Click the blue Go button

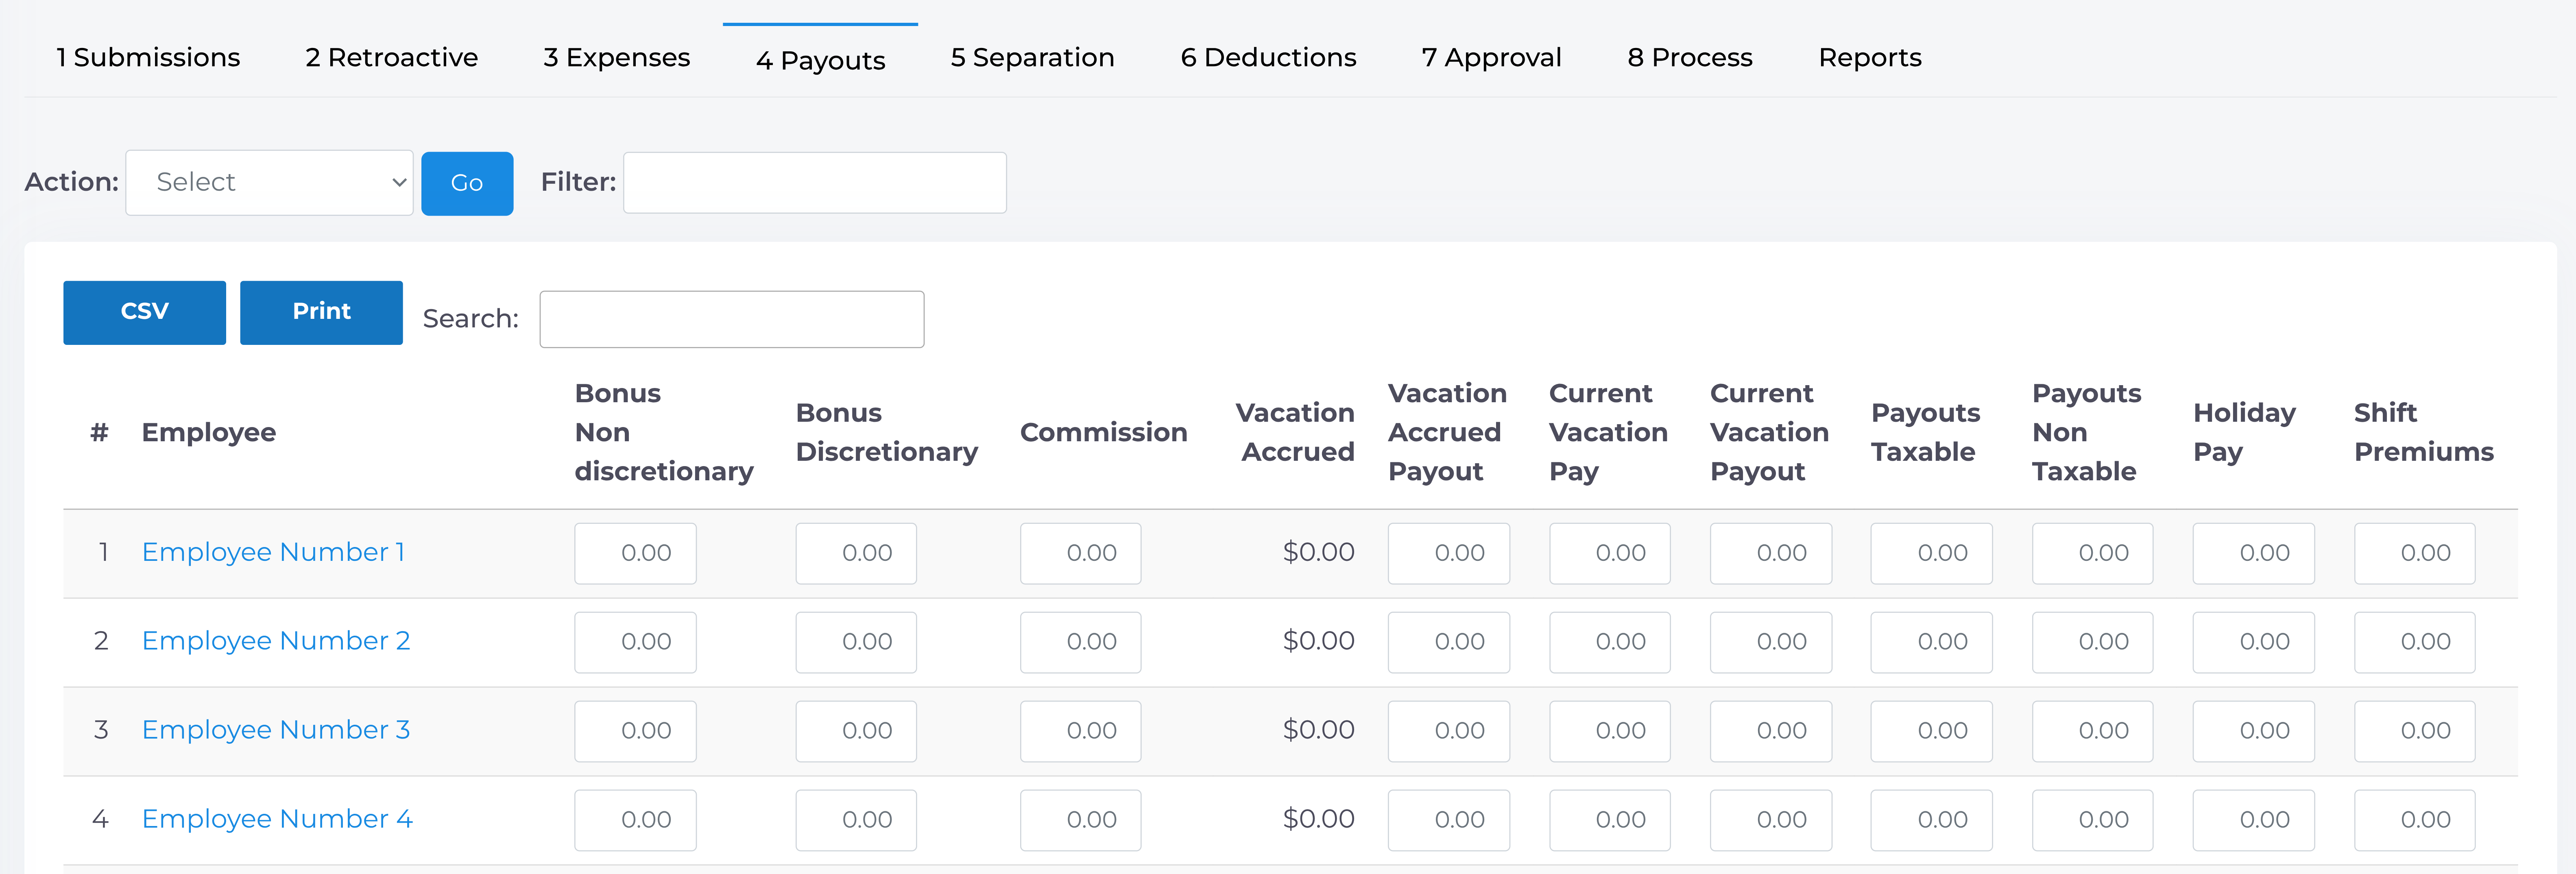(466, 183)
